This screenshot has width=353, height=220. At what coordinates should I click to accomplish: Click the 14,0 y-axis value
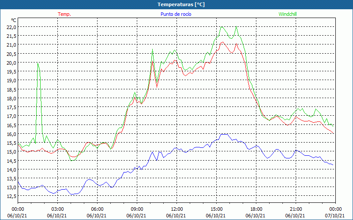coord(11,169)
